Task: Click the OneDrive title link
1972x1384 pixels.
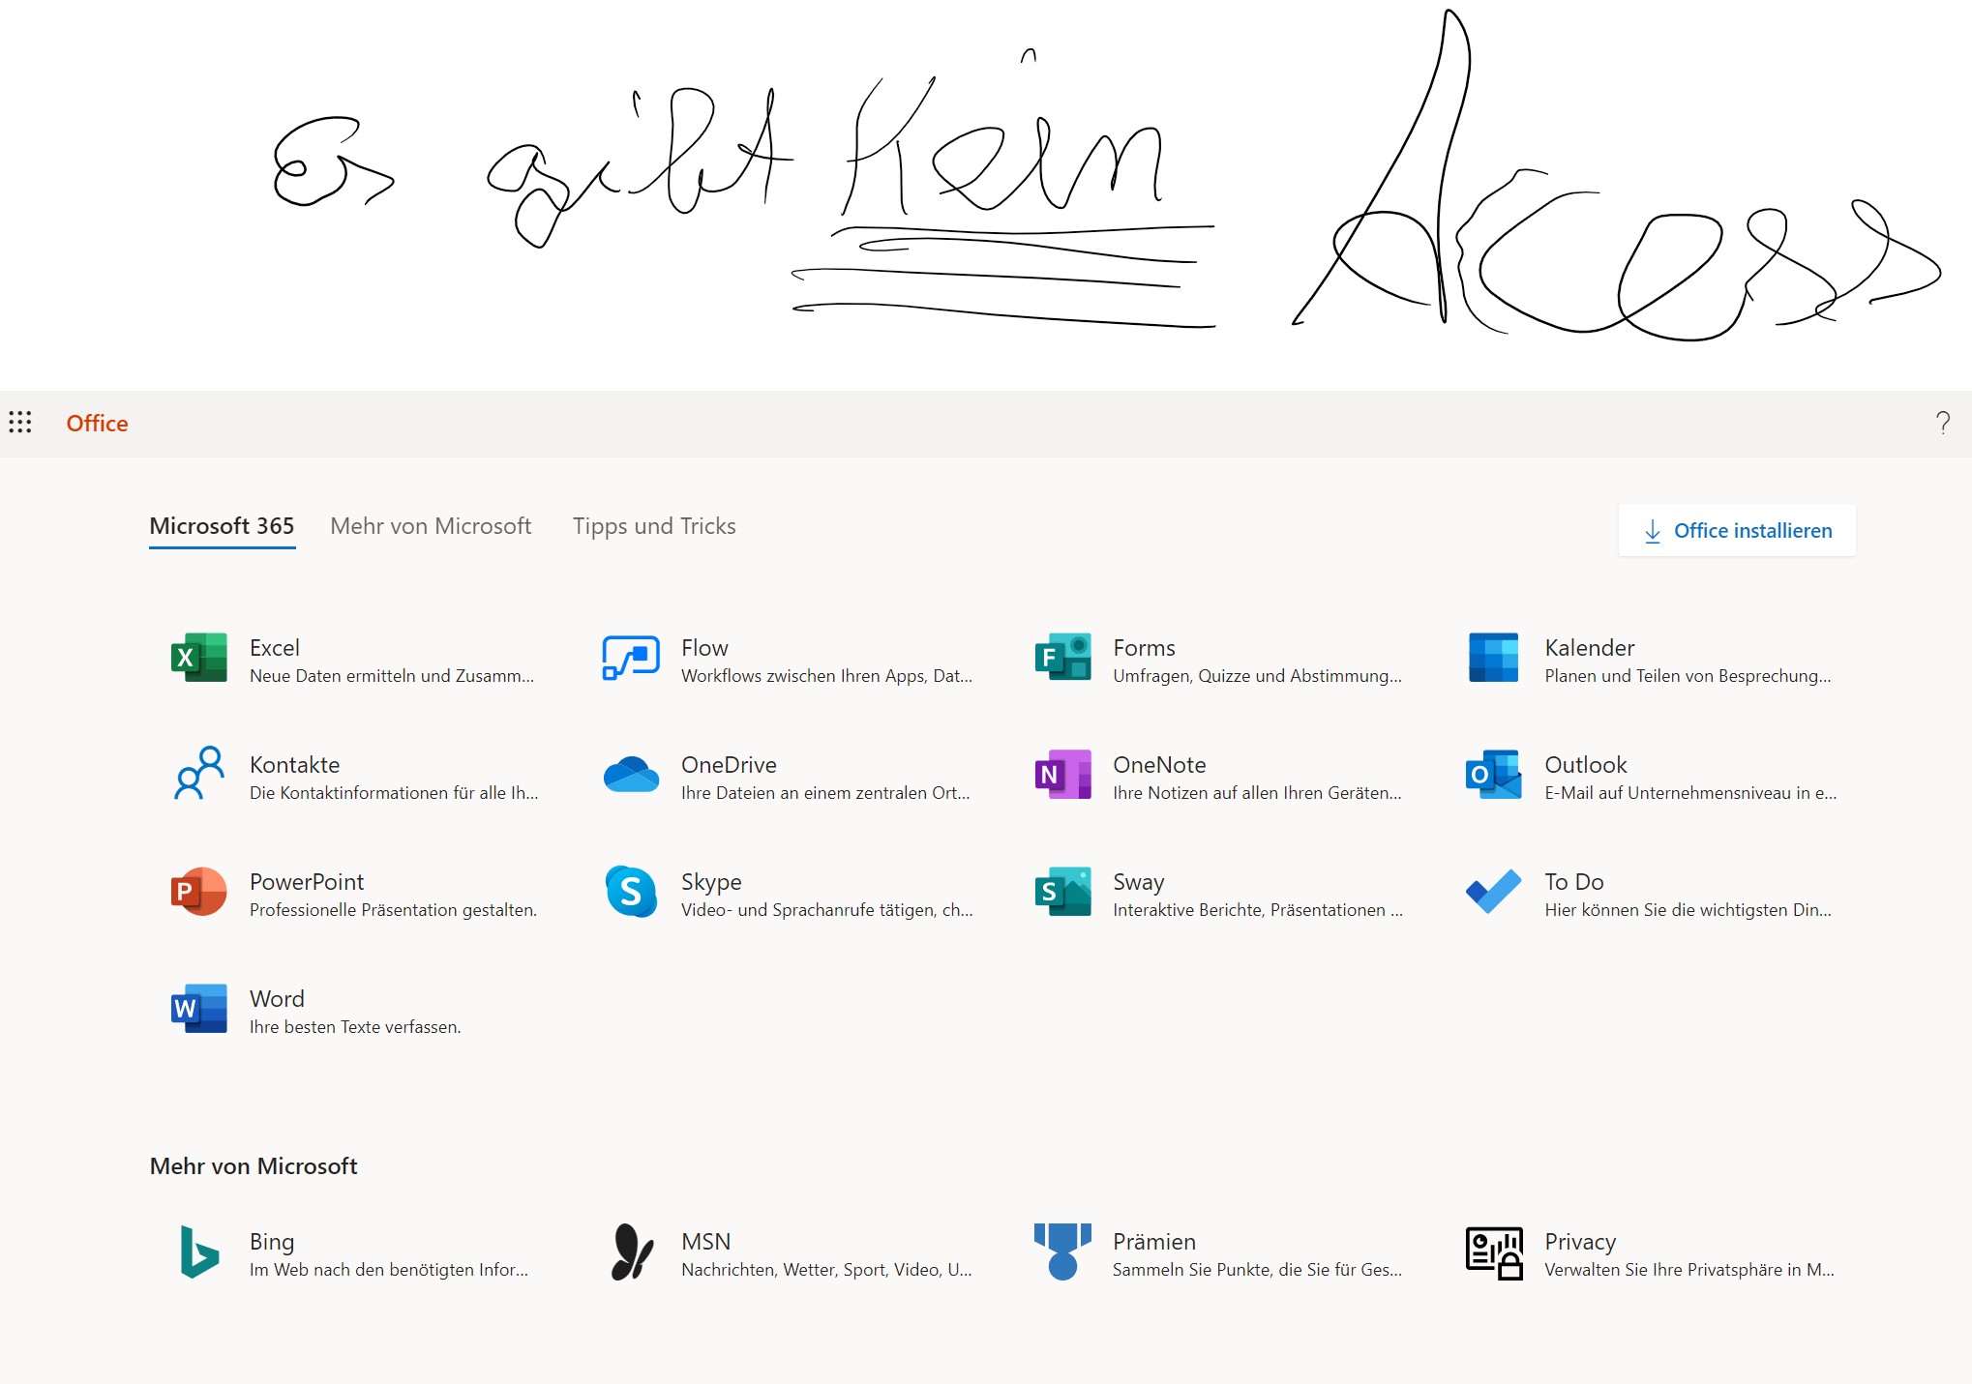Action: (x=729, y=765)
